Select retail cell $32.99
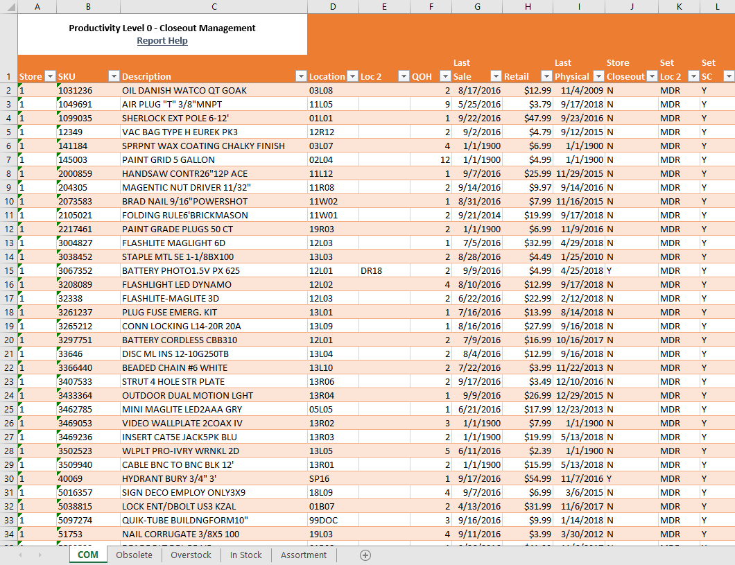 [528, 243]
